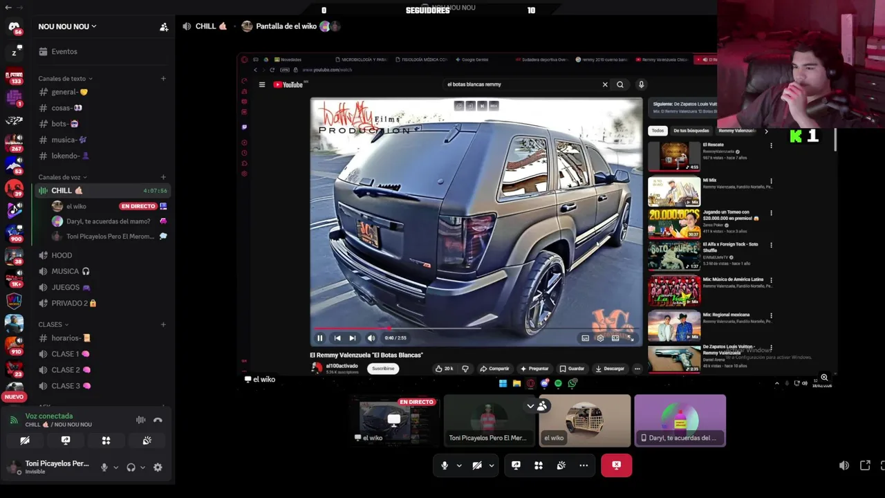Open El Rescate suggested video thumbnail
The image size is (885, 498).
(x=674, y=156)
